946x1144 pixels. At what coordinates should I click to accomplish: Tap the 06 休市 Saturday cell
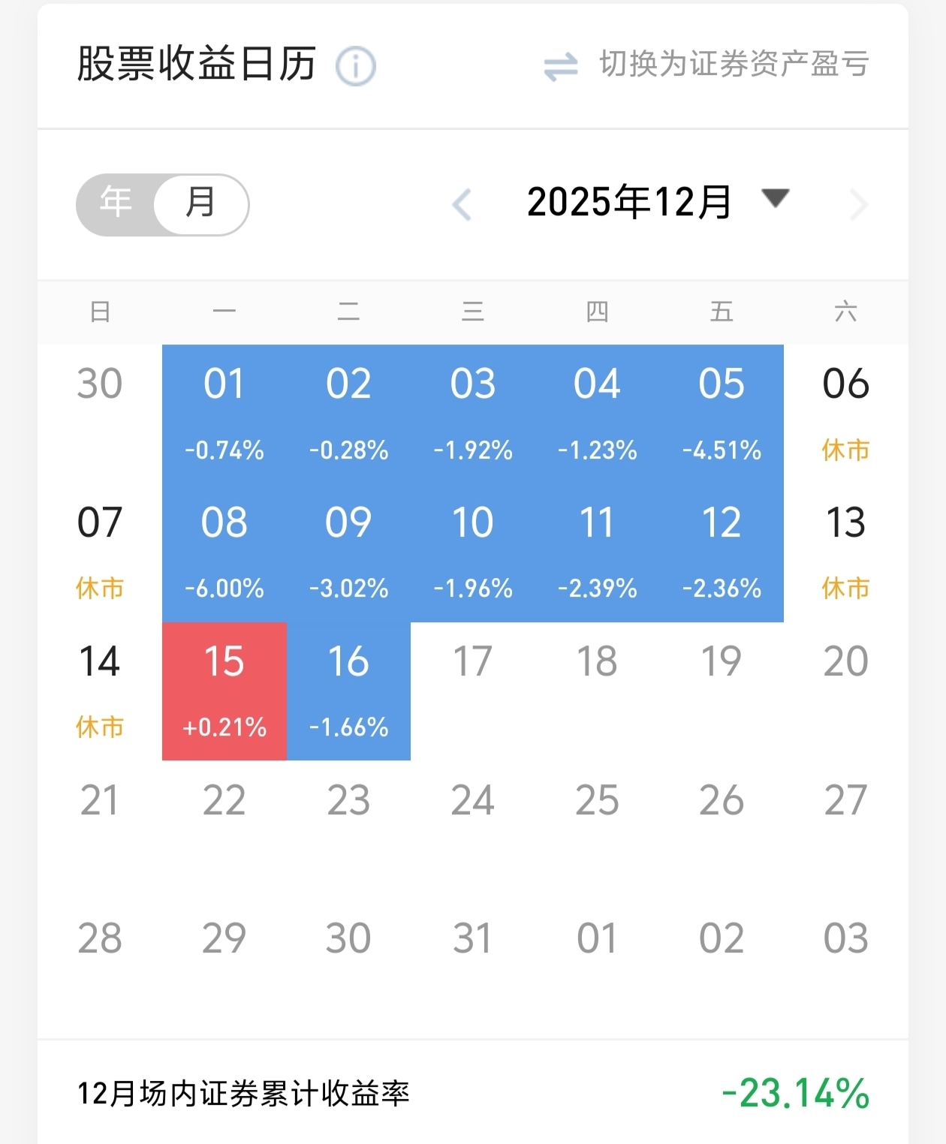(x=845, y=414)
